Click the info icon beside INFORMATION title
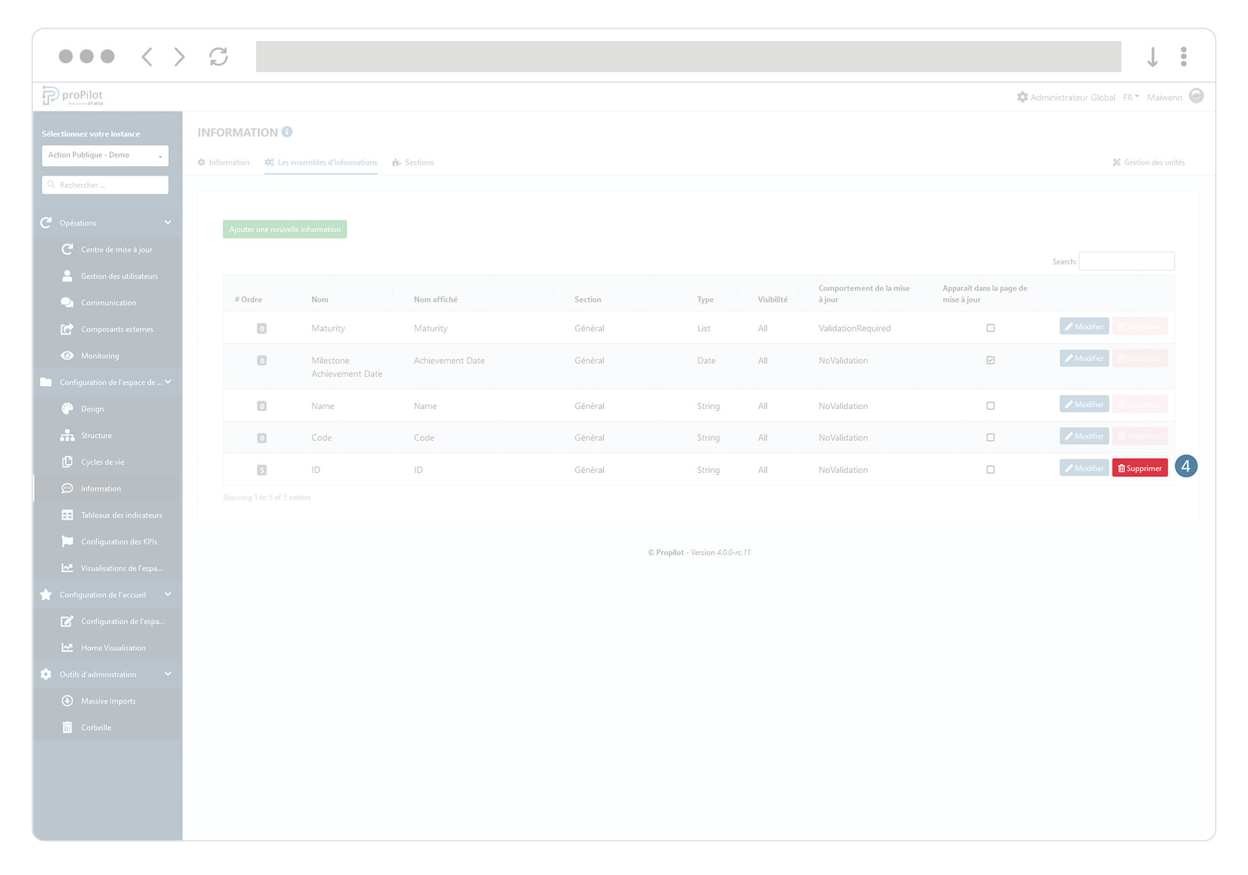Image resolution: width=1248 pixels, height=875 pixels. tap(287, 132)
